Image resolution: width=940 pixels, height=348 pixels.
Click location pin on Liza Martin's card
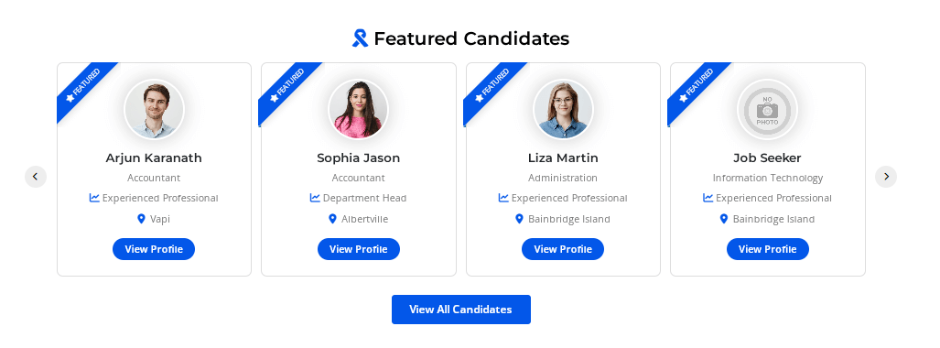[x=519, y=219]
